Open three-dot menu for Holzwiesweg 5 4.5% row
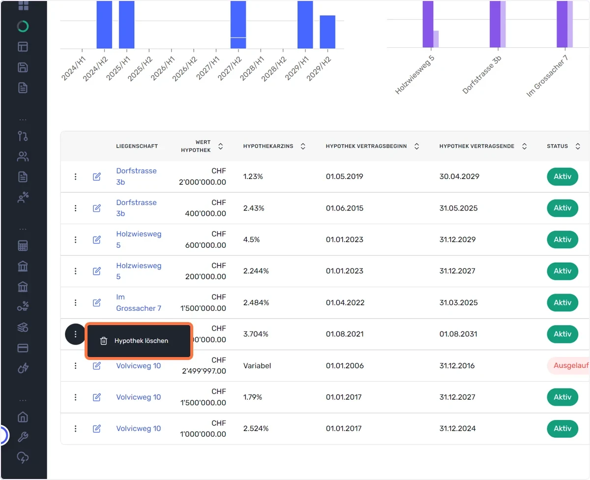The width and height of the screenshot is (590, 480). coord(75,240)
